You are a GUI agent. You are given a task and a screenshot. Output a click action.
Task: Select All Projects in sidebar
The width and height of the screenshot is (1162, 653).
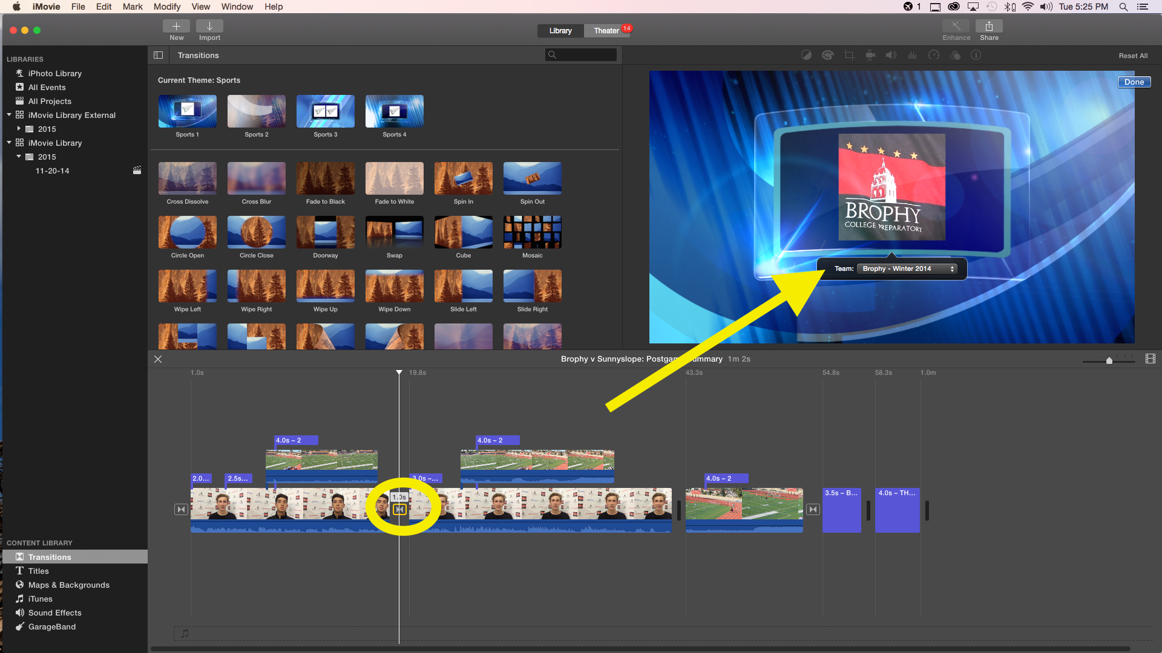point(50,101)
